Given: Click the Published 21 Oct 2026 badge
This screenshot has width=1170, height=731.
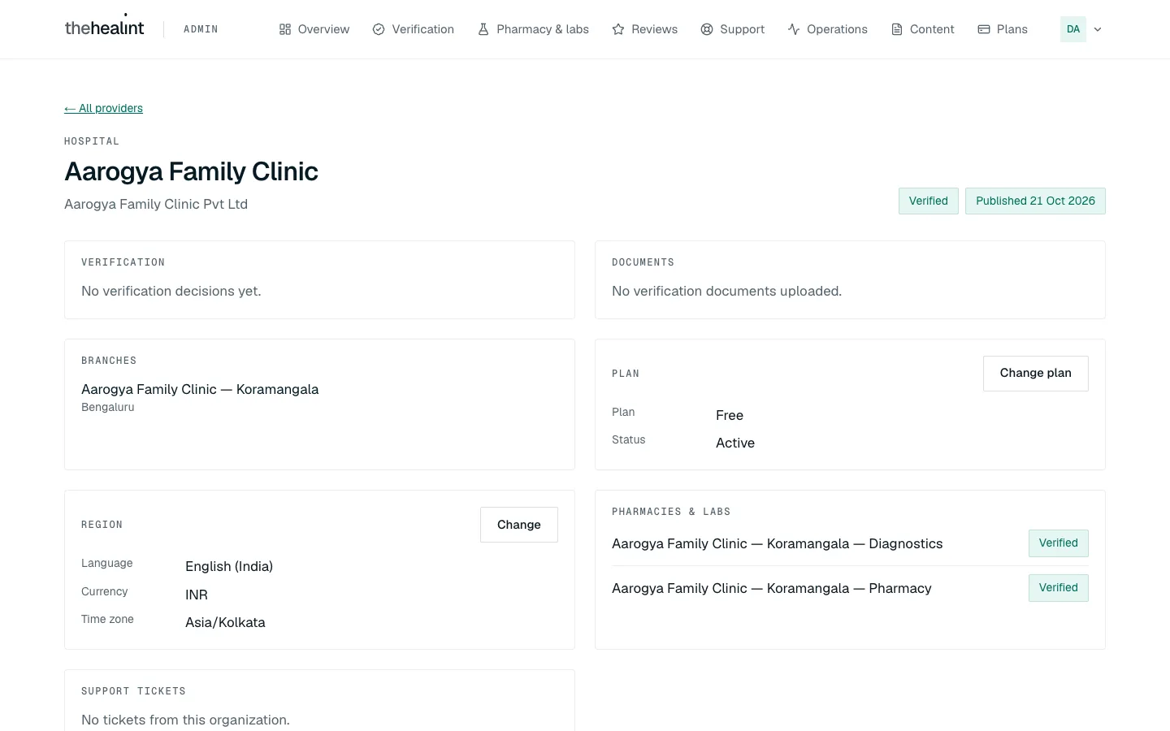Looking at the screenshot, I should (1035, 201).
